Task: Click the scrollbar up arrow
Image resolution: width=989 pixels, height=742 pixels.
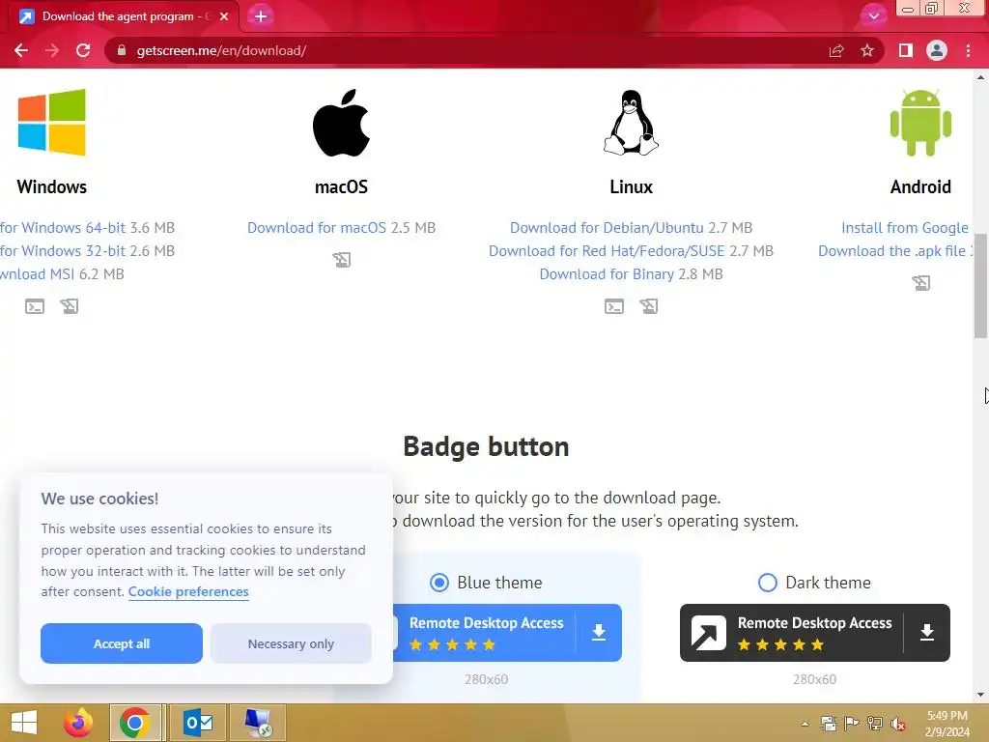Action: point(980,77)
